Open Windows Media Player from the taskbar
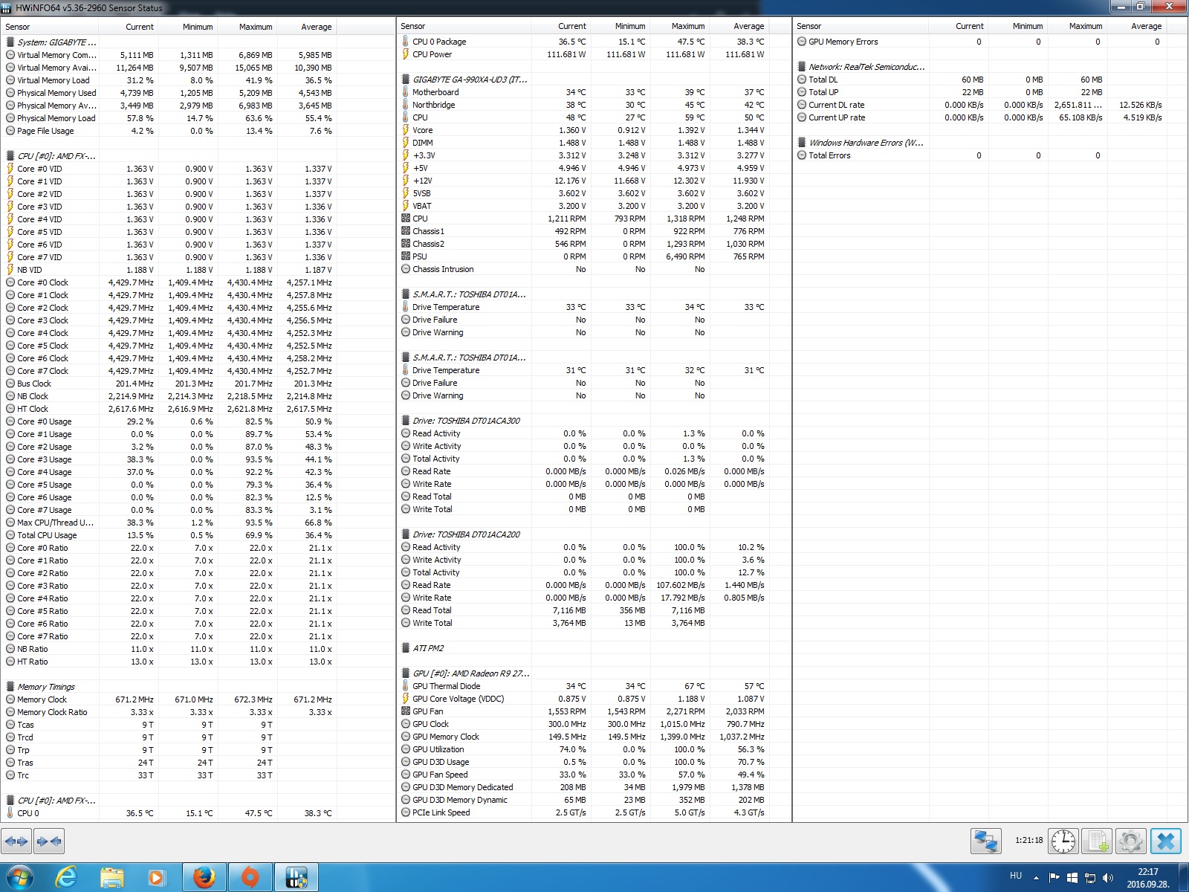 coord(157,877)
